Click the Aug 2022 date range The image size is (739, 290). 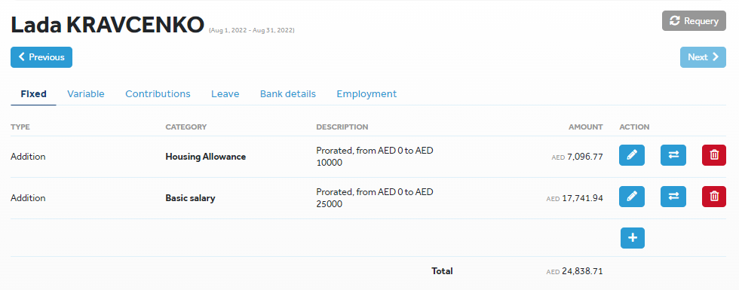coord(252,31)
